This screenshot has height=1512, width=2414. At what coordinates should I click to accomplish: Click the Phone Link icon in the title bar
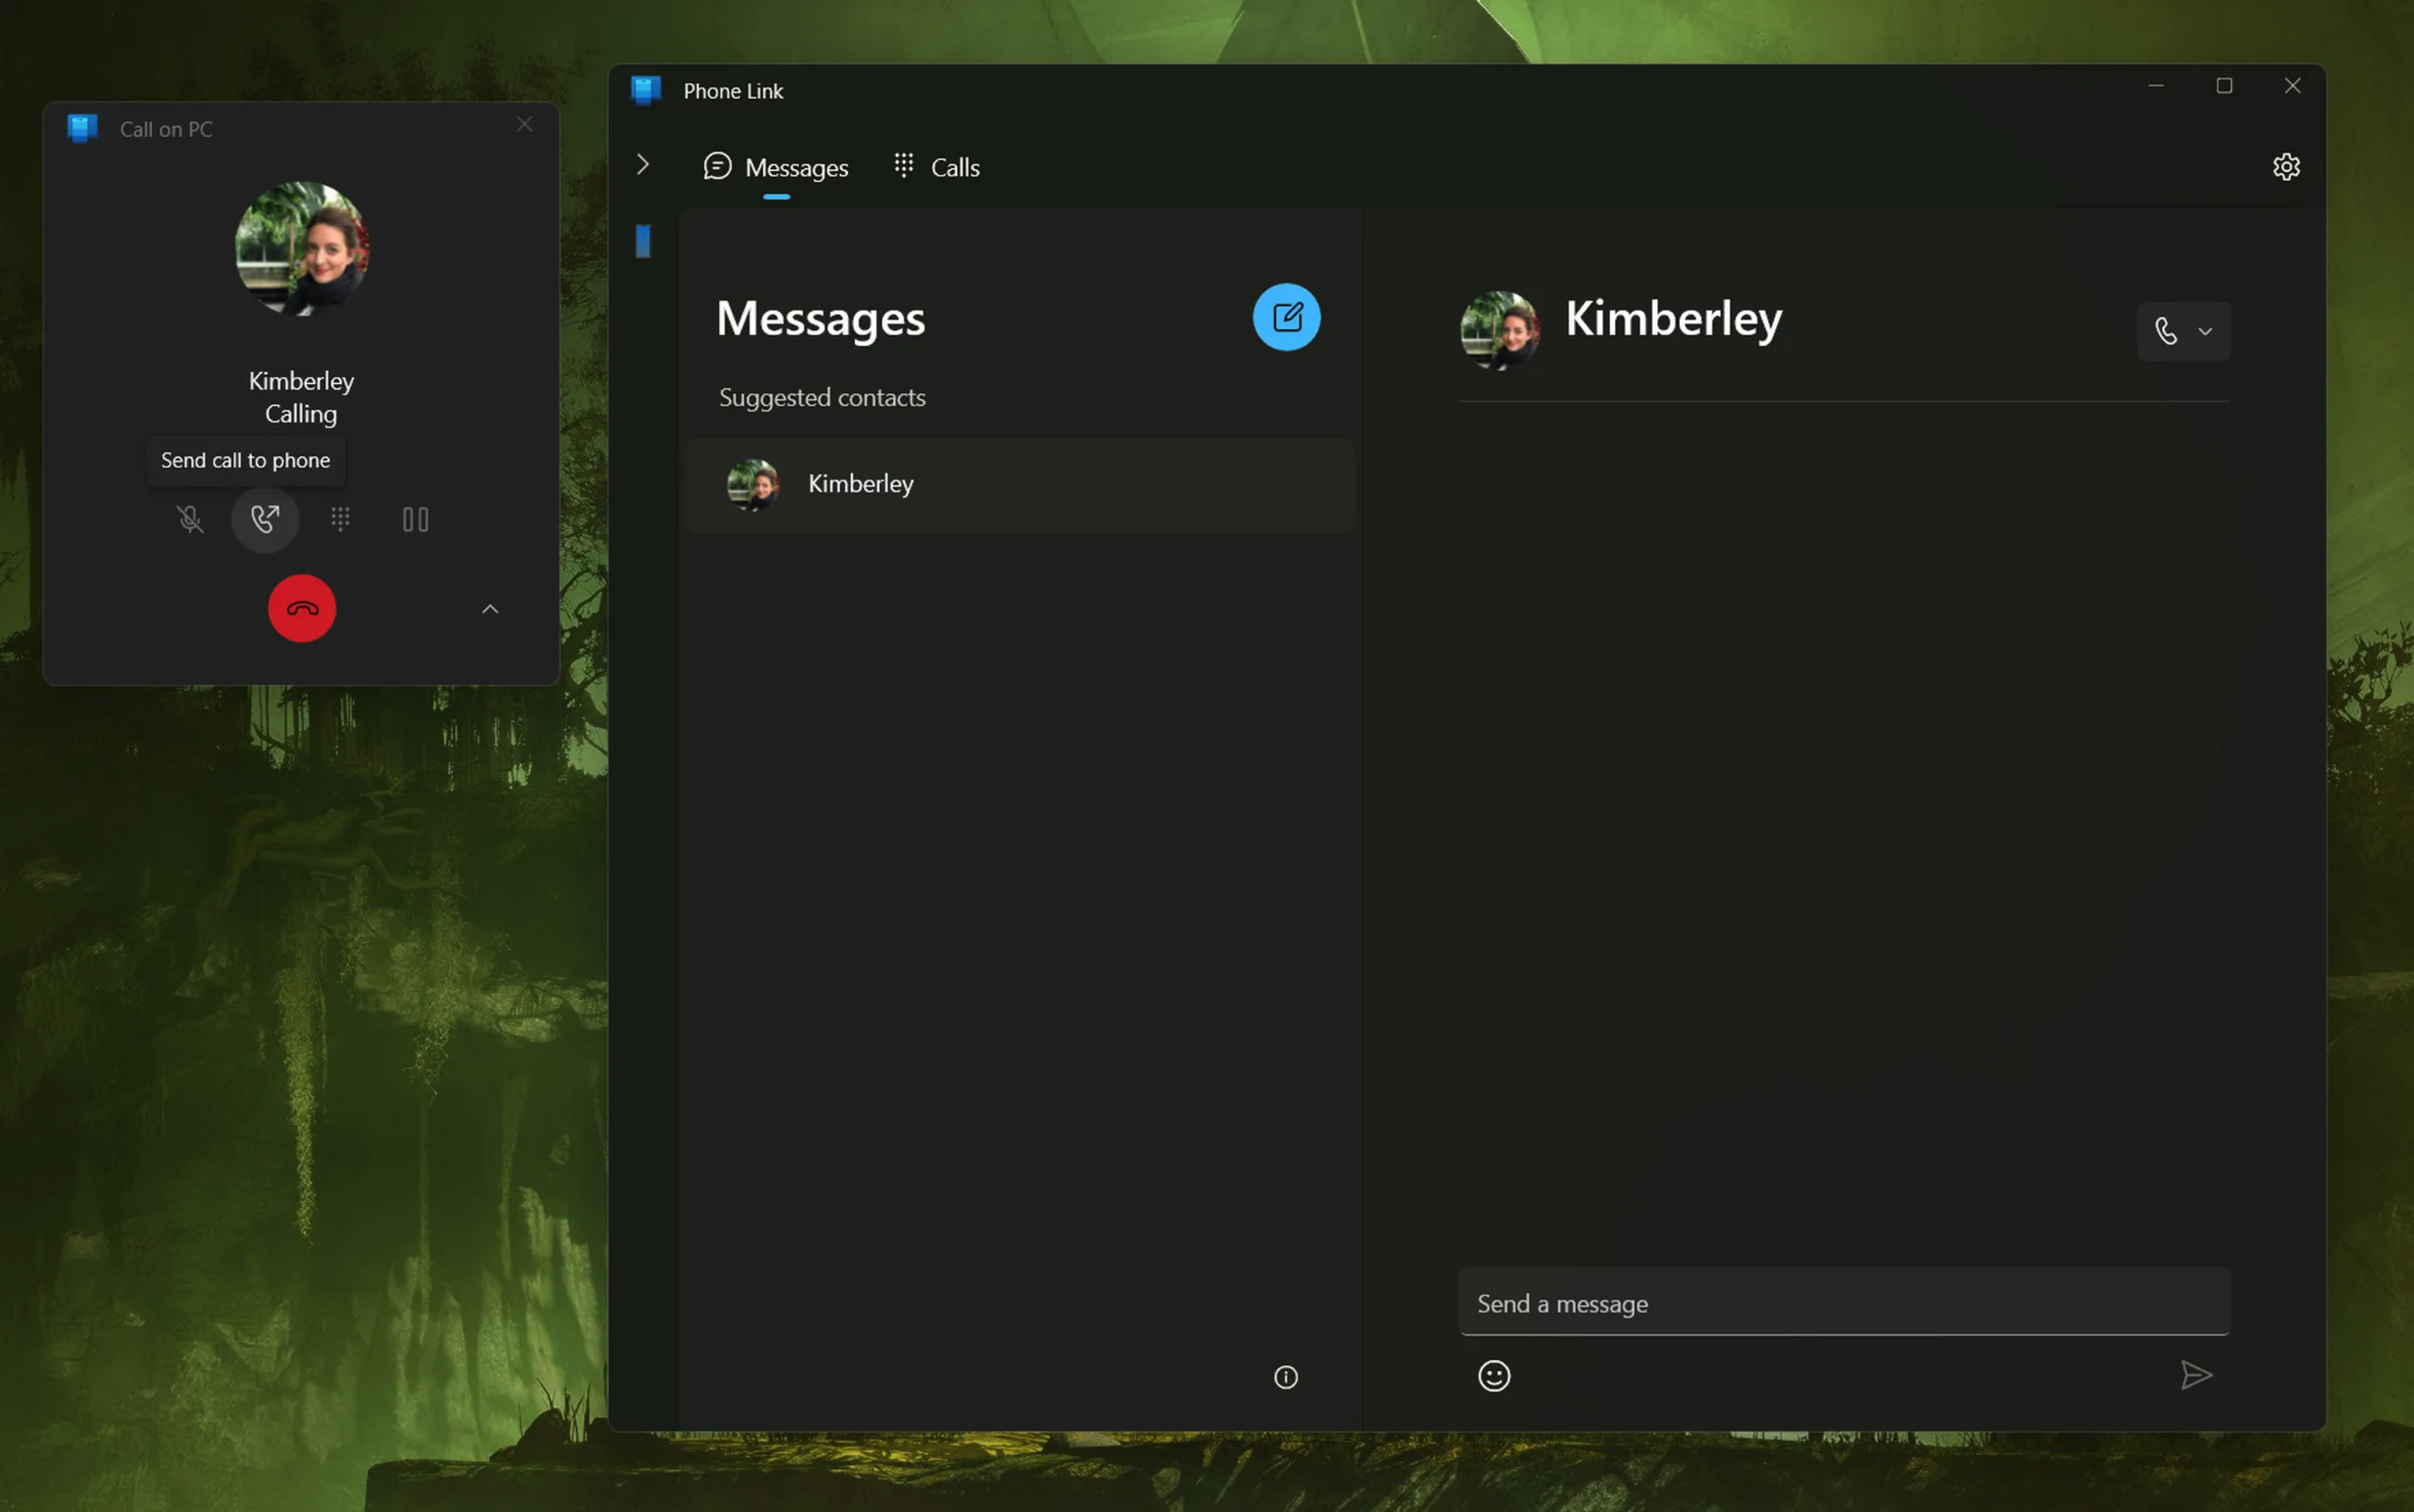(645, 90)
